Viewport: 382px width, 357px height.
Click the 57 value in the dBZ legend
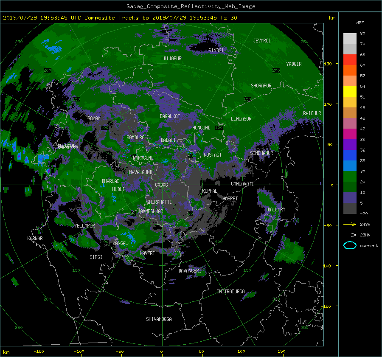362,76
